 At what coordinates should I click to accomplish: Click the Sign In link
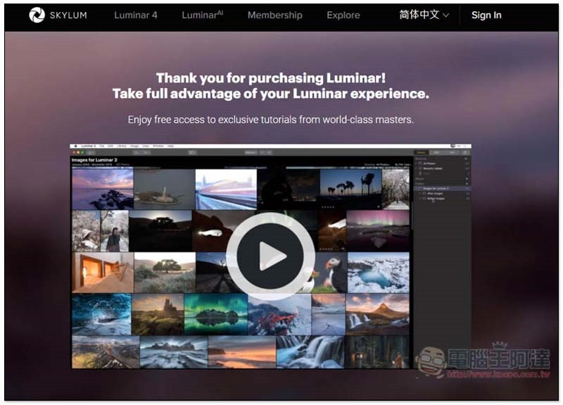point(486,15)
